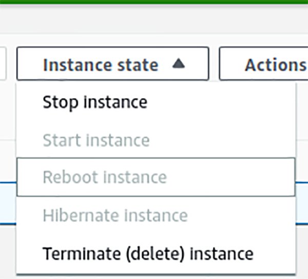Click the greyed-out Start instance item

click(x=96, y=140)
